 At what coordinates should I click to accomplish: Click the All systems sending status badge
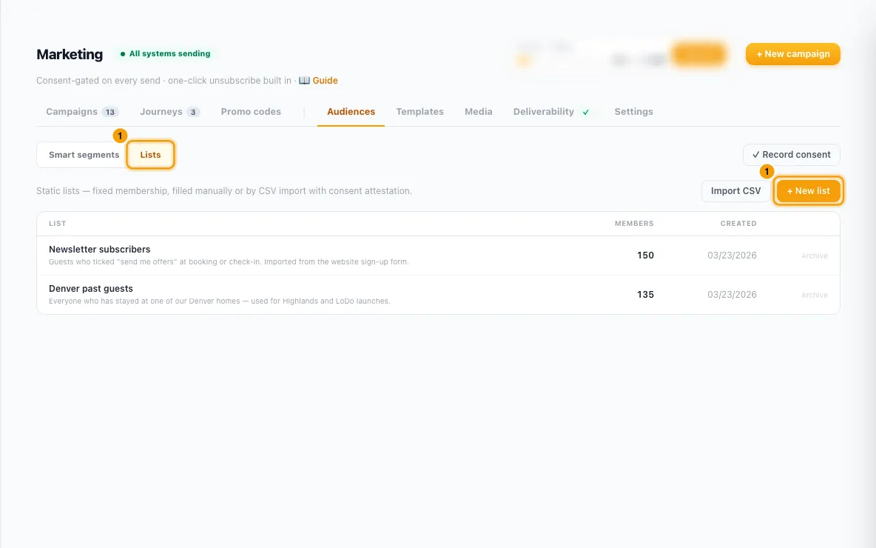pyautogui.click(x=166, y=53)
